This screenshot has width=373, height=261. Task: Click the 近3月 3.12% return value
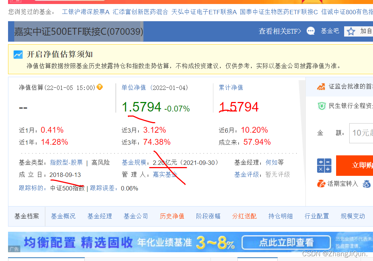155,130
